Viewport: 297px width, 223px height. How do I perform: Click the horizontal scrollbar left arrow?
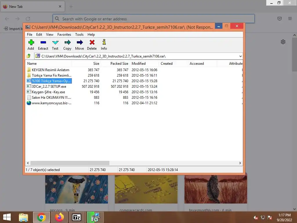(x=28, y=163)
